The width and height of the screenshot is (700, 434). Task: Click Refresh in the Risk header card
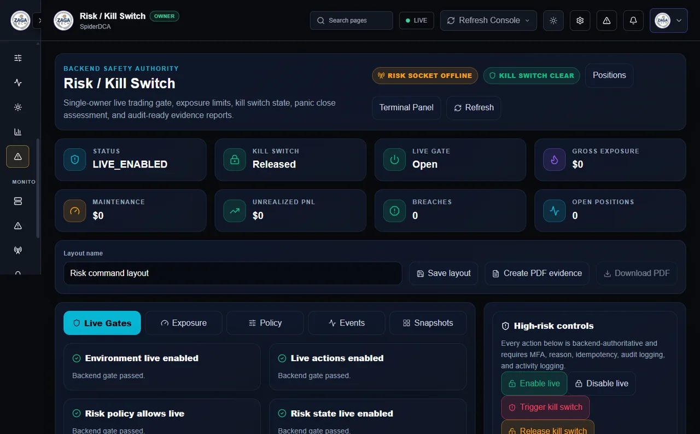click(474, 108)
